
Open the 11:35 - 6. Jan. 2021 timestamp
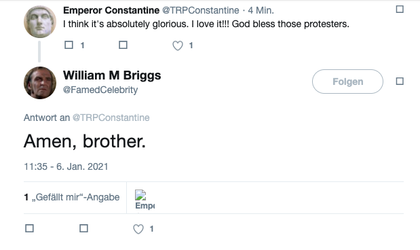66,166
